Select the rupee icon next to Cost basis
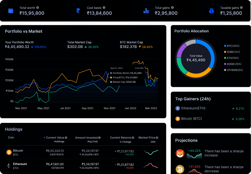This screenshot has height=174, width=251. [x=78, y=11]
